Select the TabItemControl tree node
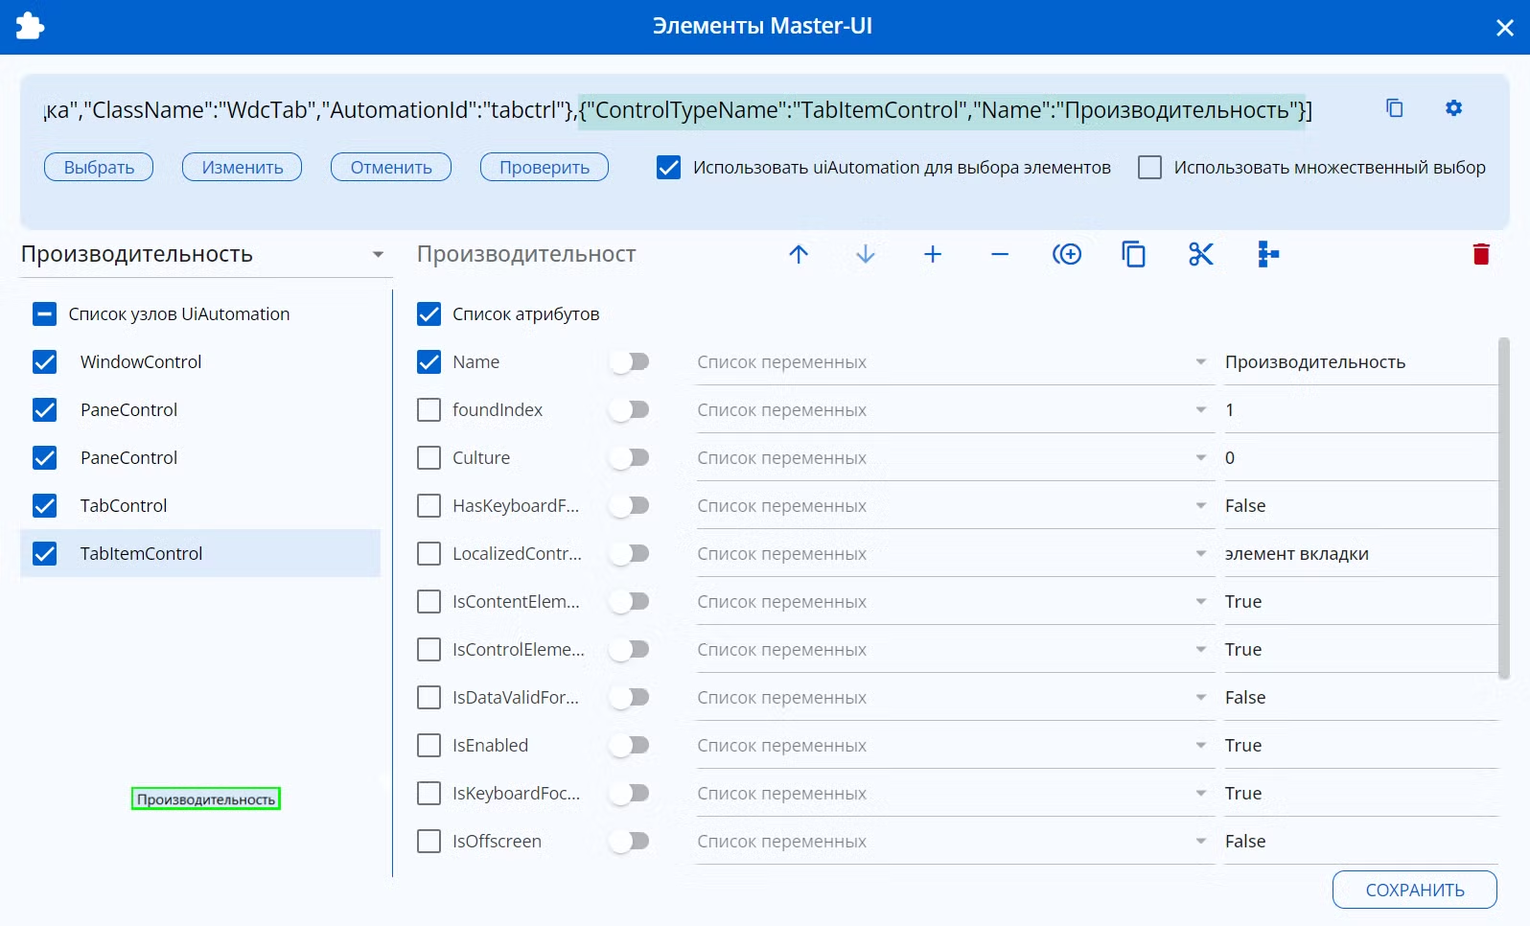1530x926 pixels. click(200, 553)
